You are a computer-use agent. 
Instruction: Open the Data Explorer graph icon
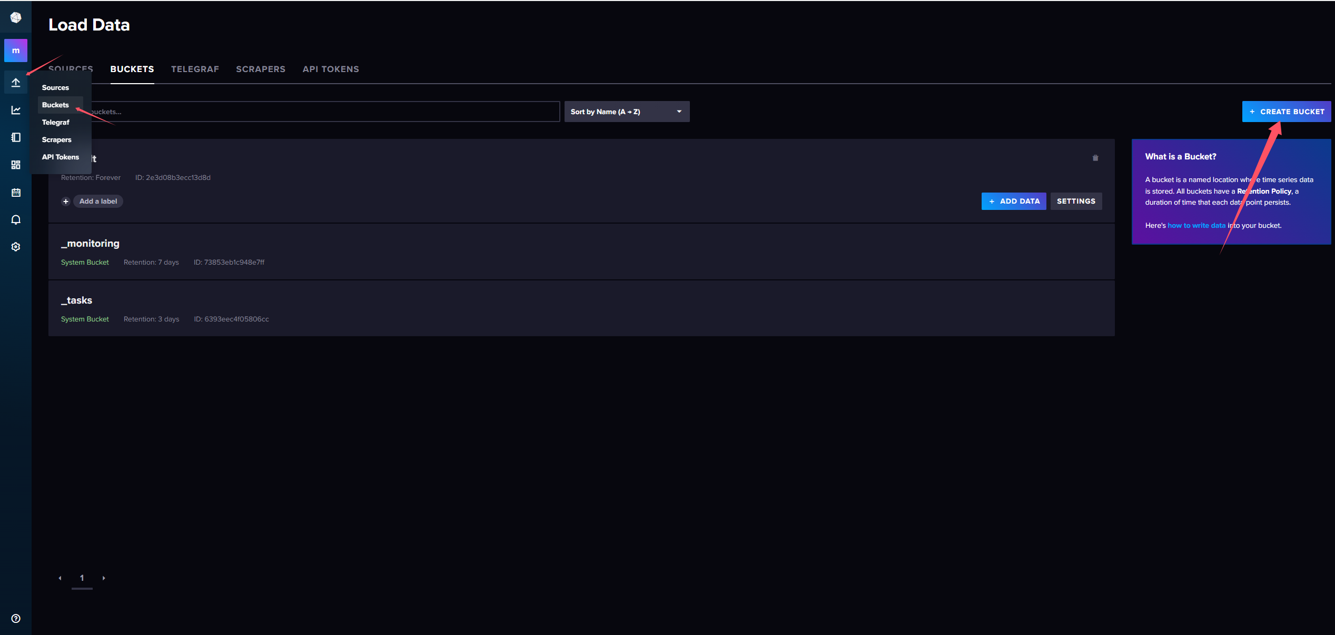(x=16, y=110)
